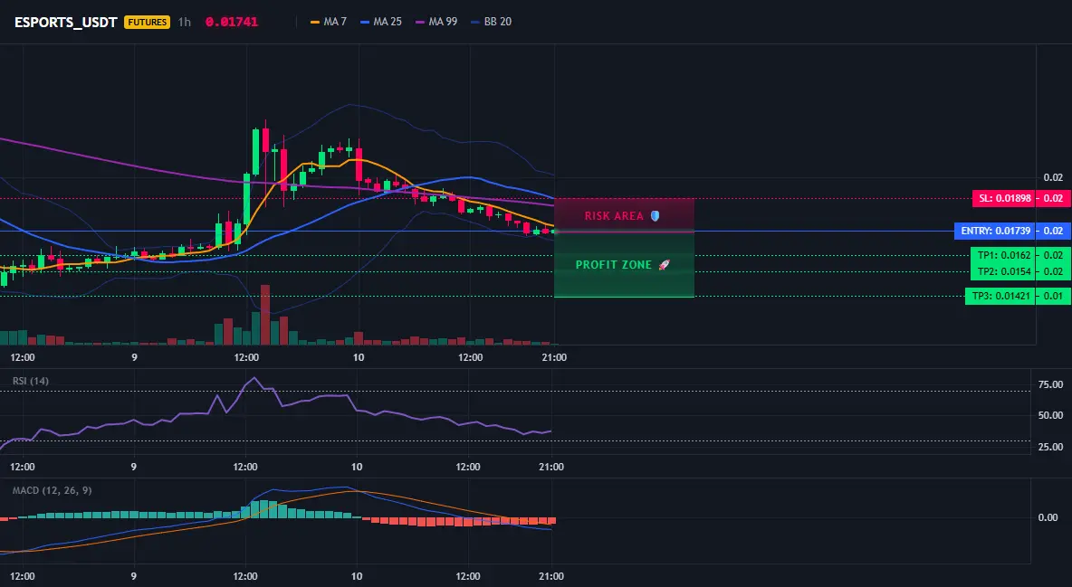Click the SL: 0.01898 price label
The image size is (1072, 587).
point(1002,199)
